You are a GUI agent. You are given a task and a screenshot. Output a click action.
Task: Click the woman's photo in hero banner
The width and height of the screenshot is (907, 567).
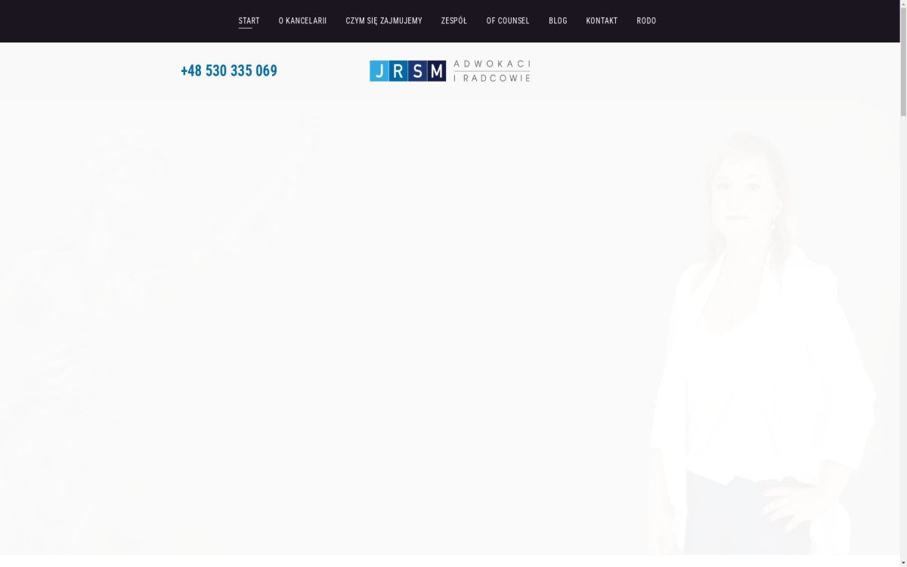(x=756, y=340)
